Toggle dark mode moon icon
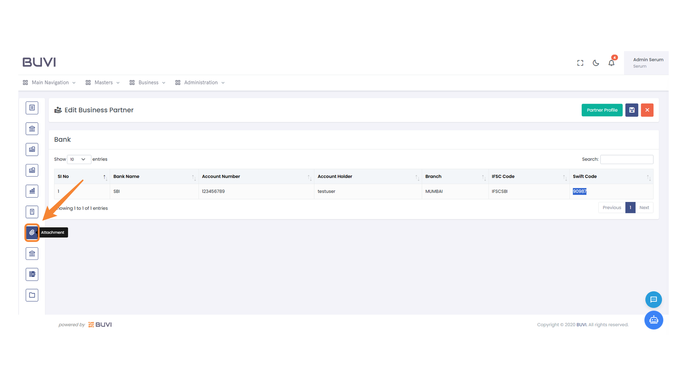The width and height of the screenshot is (687, 386). click(x=596, y=63)
